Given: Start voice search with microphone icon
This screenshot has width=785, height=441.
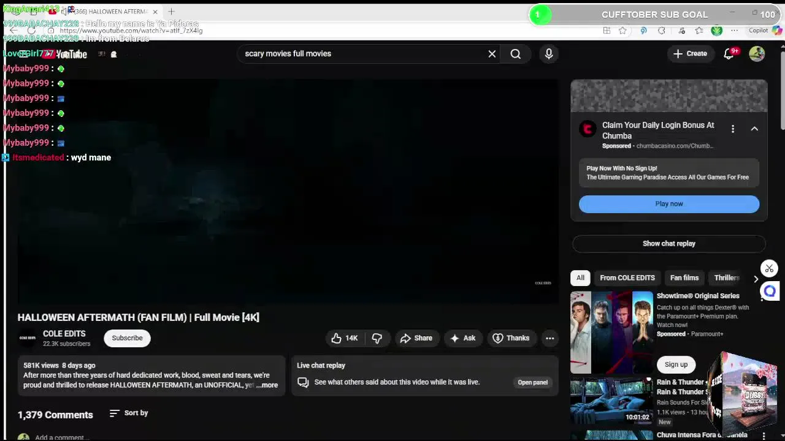Looking at the screenshot, I should point(549,54).
